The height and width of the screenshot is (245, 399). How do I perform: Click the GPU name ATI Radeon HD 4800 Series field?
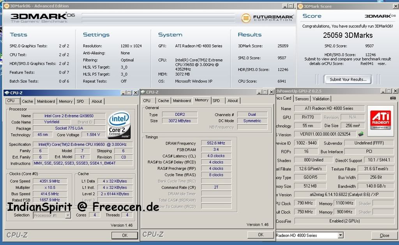point(329,108)
